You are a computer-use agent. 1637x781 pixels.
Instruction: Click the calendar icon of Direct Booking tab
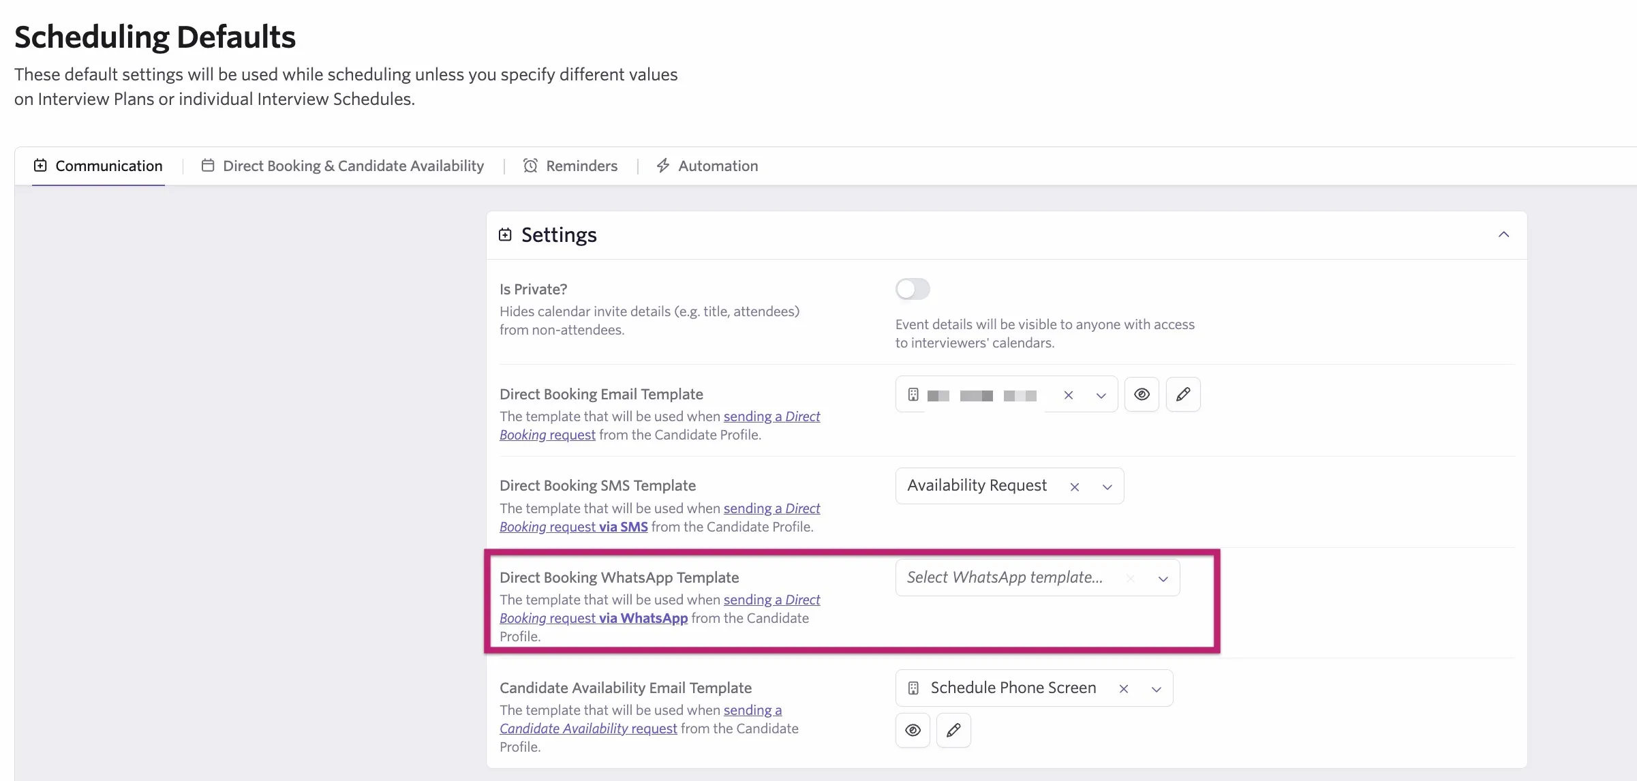tap(208, 166)
